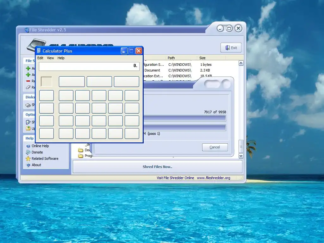
Task: Open the Help menu in Calculator Plus
Action: click(x=61, y=58)
